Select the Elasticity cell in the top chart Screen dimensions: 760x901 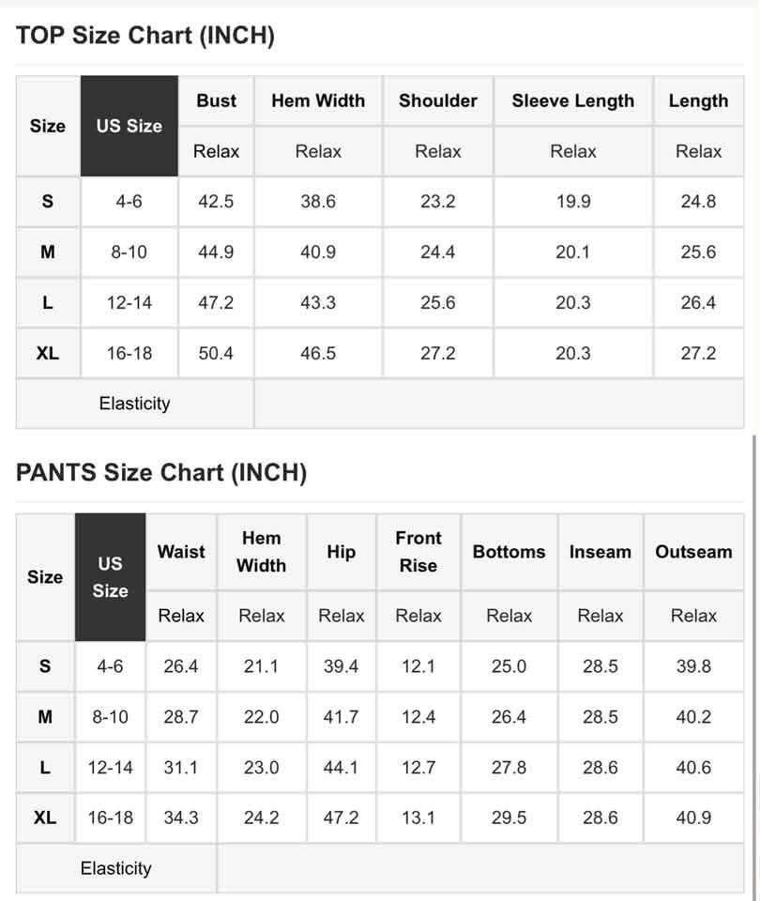[135, 404]
